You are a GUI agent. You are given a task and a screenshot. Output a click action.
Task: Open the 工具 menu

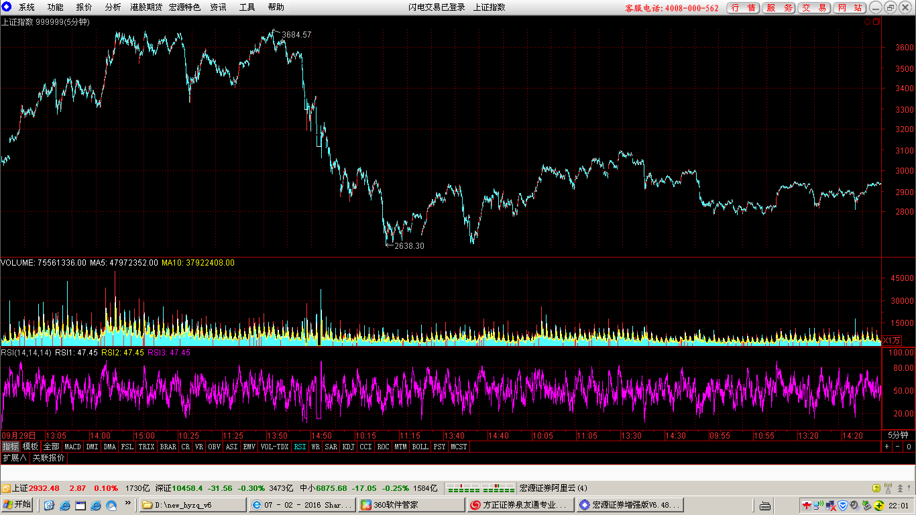[247, 7]
